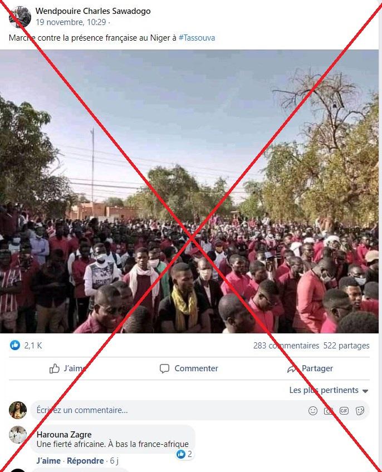Image resolution: width=382 pixels, height=472 pixels.
Task: Attach a photo using the camera icon
Action: tap(329, 411)
